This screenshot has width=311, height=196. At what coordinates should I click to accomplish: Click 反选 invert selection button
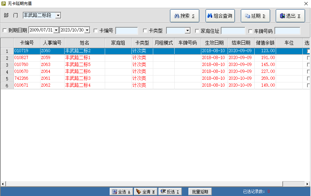tap(170, 192)
